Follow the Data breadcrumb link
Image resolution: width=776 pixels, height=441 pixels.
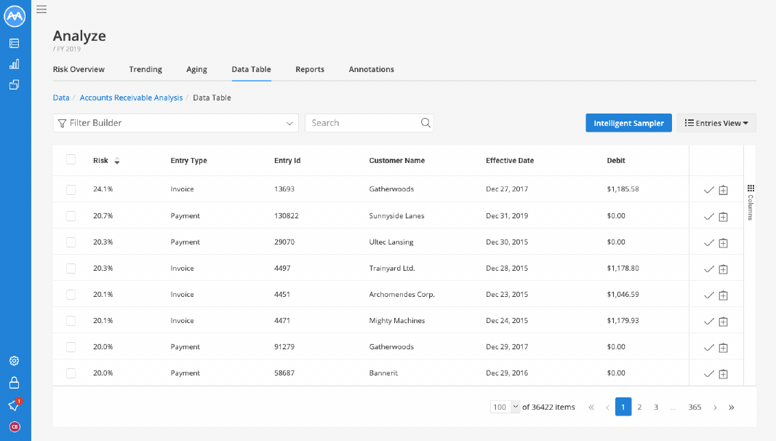61,98
